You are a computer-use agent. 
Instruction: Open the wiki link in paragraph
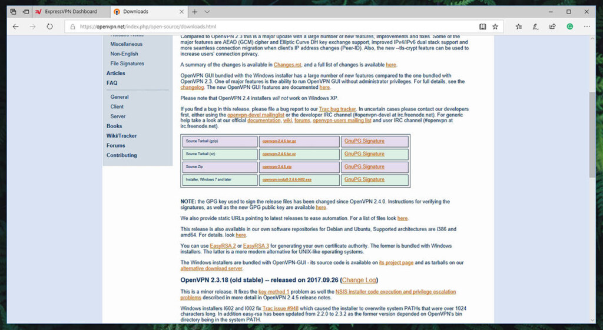click(x=287, y=120)
